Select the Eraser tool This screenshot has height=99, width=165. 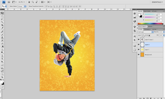2,43
